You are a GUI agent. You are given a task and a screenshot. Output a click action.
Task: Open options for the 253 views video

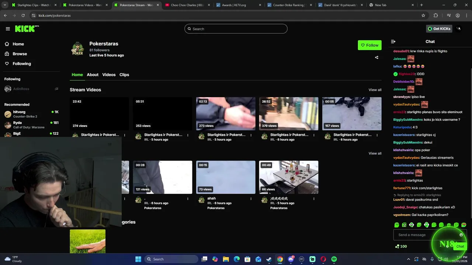click(x=188, y=135)
